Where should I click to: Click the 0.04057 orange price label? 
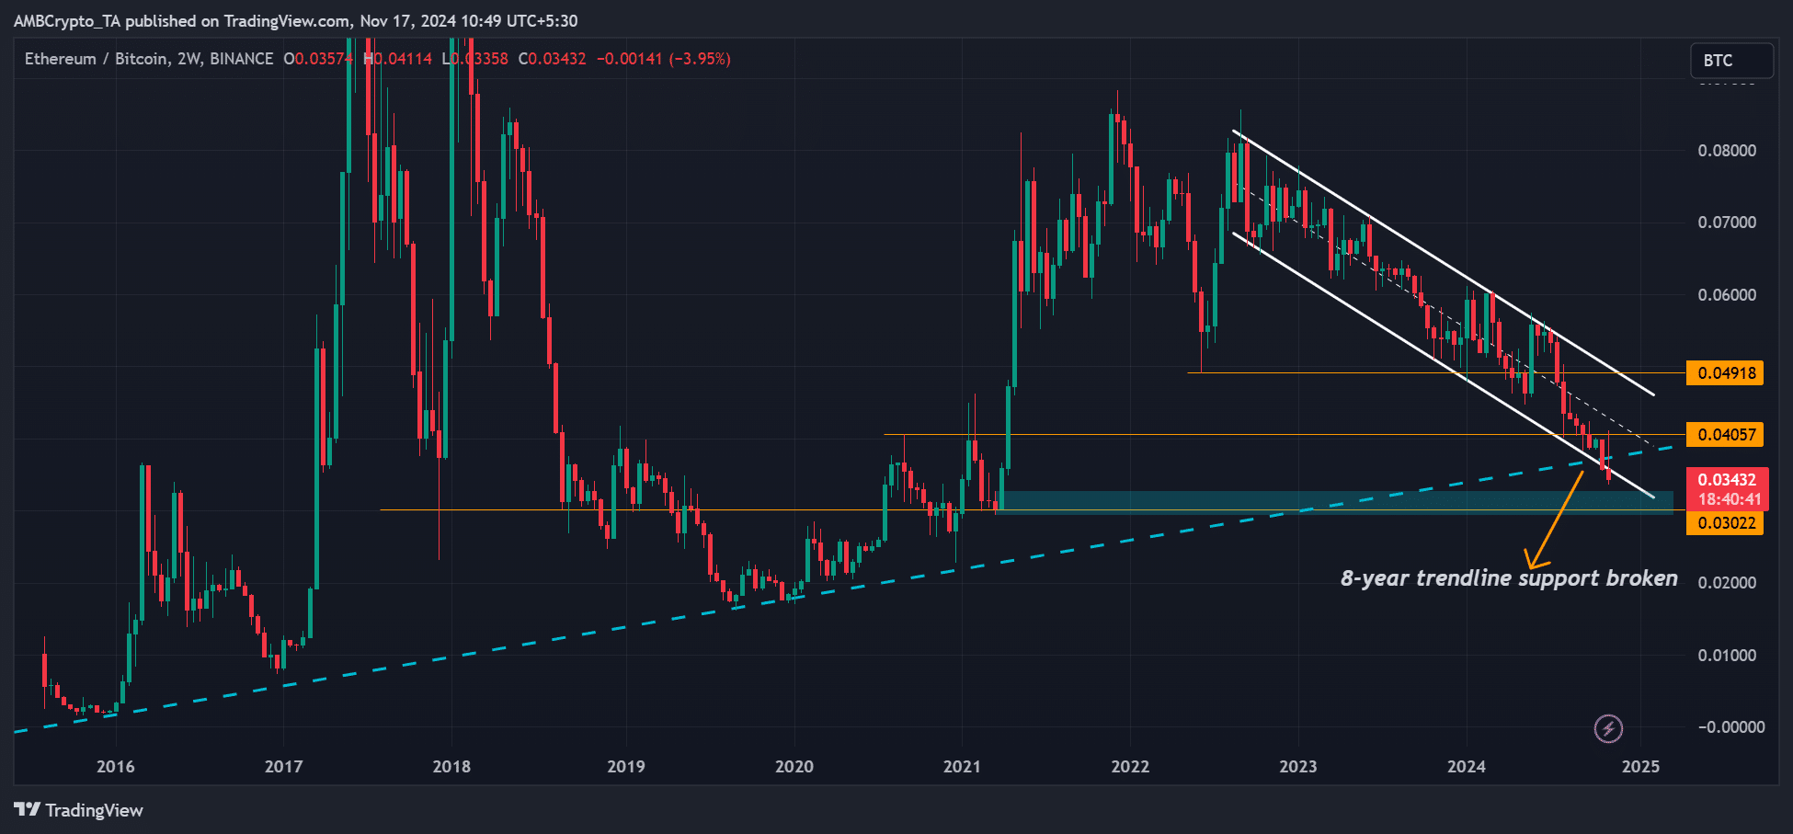point(1725,435)
